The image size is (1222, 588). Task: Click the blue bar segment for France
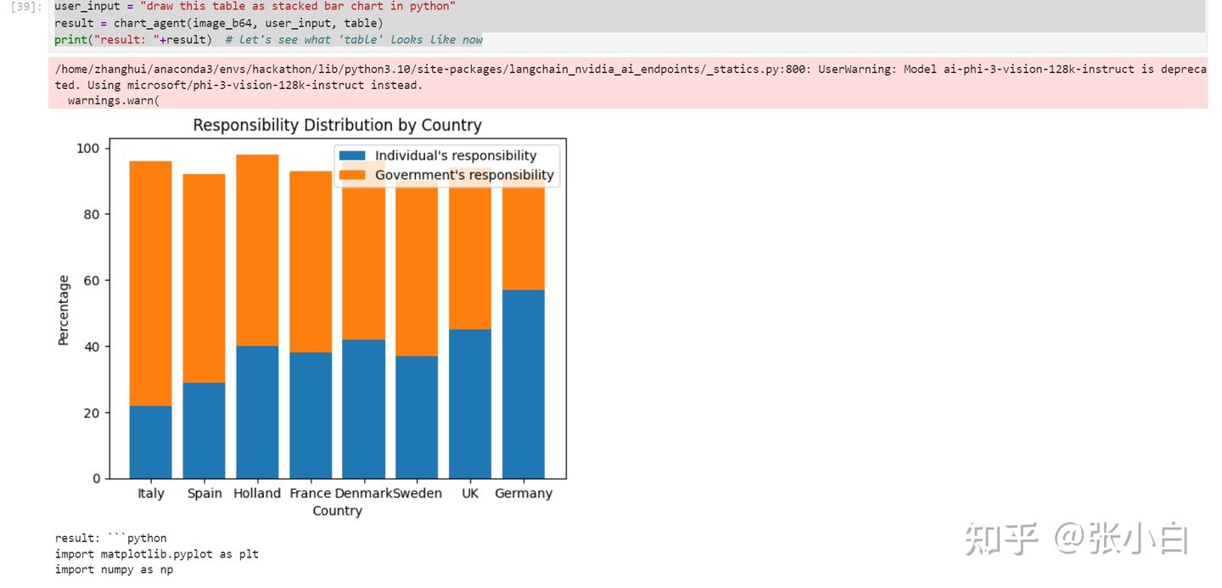(311, 416)
